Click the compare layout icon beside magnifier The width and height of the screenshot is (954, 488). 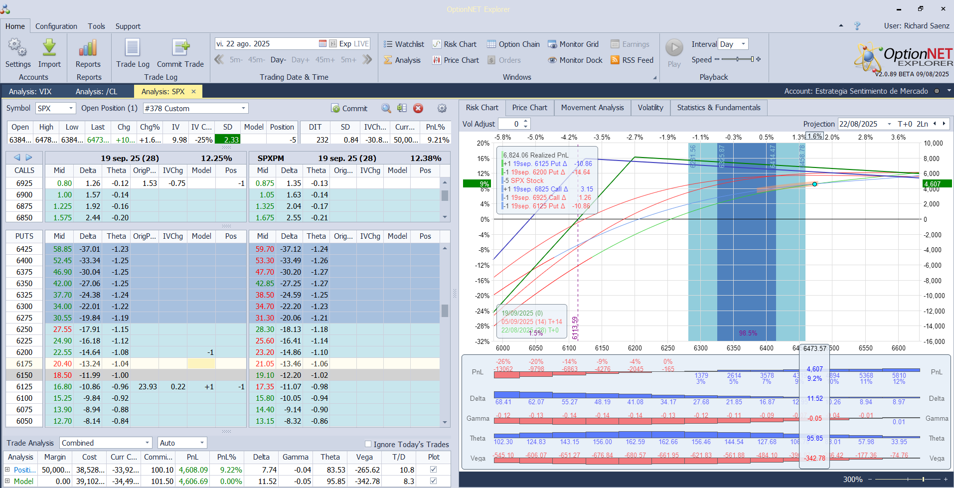402,108
